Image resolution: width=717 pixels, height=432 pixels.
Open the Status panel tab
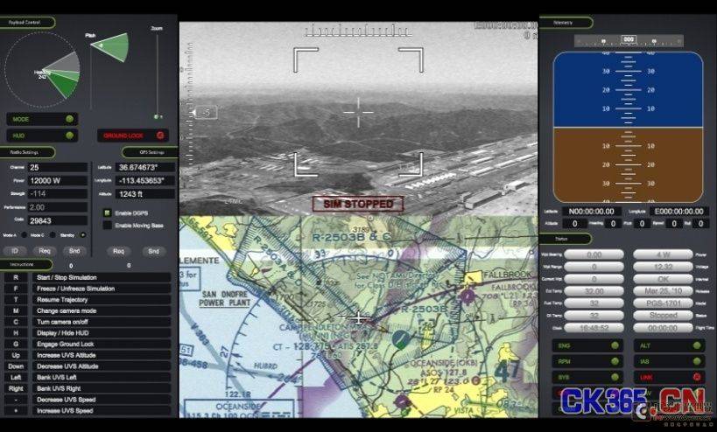pyautogui.click(x=566, y=239)
